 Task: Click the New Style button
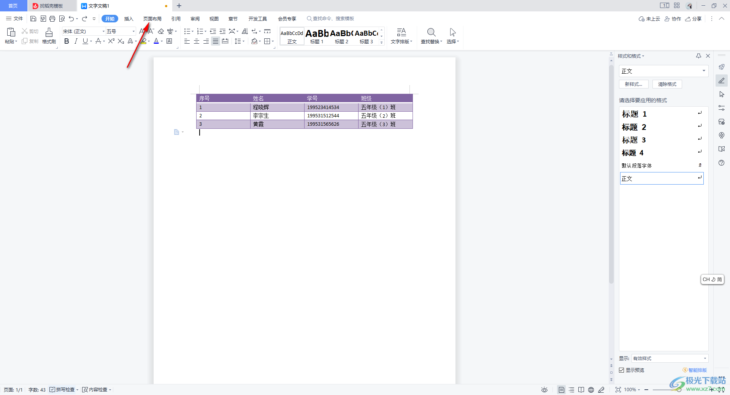coord(633,84)
